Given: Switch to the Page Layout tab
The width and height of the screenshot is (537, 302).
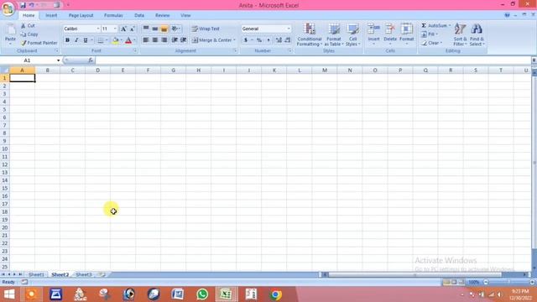Looking at the screenshot, I should [81, 15].
